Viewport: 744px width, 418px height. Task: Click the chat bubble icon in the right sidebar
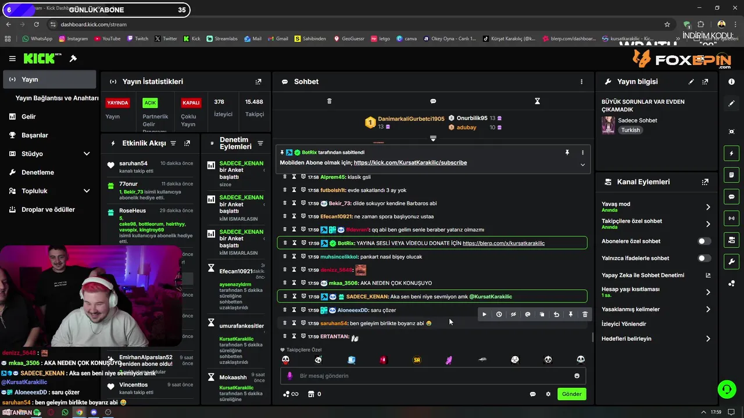731,197
